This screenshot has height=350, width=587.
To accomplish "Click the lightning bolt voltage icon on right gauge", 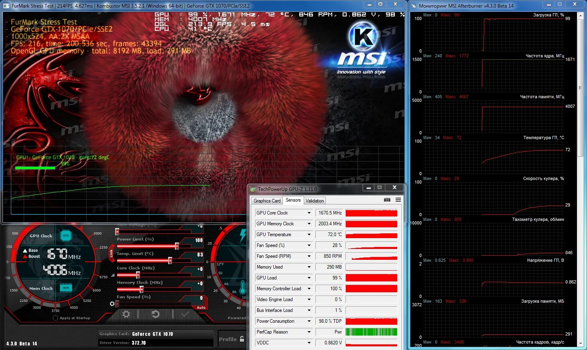I will [243, 235].
